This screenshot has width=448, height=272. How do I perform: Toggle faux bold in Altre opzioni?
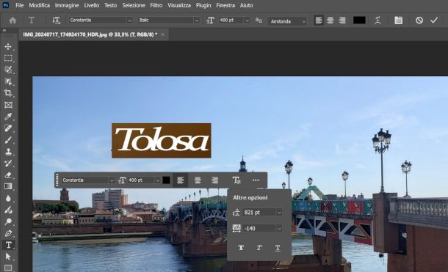tap(241, 248)
